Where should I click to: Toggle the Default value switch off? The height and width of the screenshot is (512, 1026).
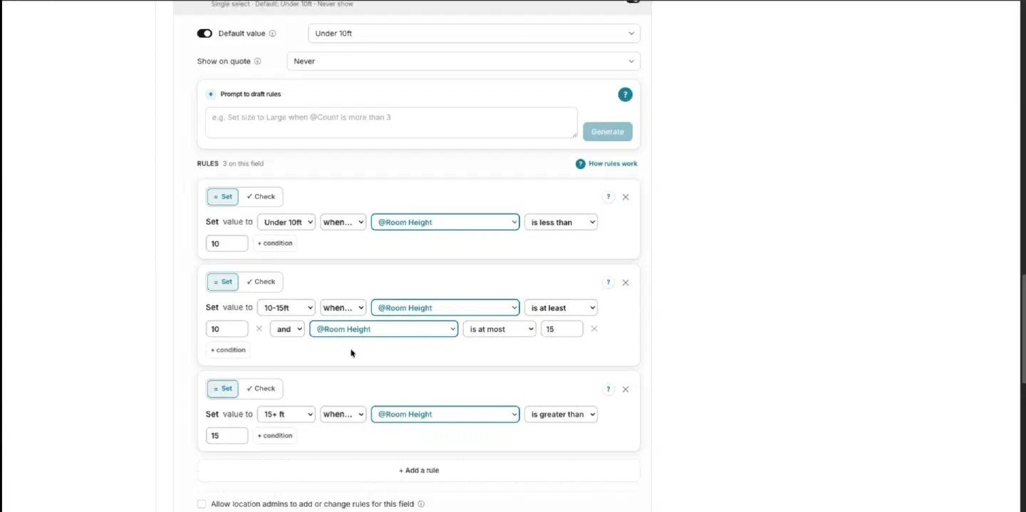(x=204, y=33)
